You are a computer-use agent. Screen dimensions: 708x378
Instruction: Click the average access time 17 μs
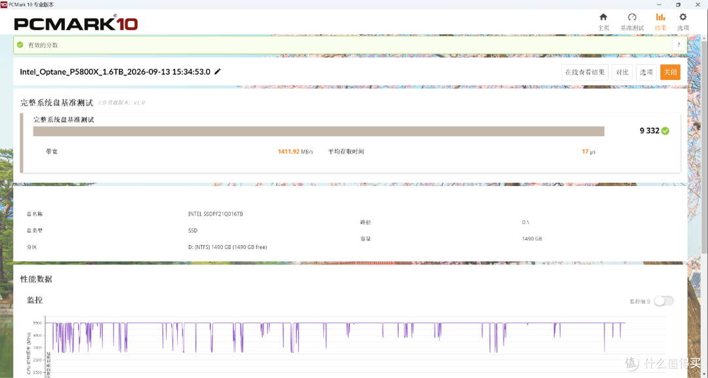(588, 151)
